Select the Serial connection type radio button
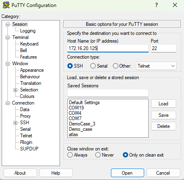The width and height of the screenshot is (184, 180). [93, 66]
